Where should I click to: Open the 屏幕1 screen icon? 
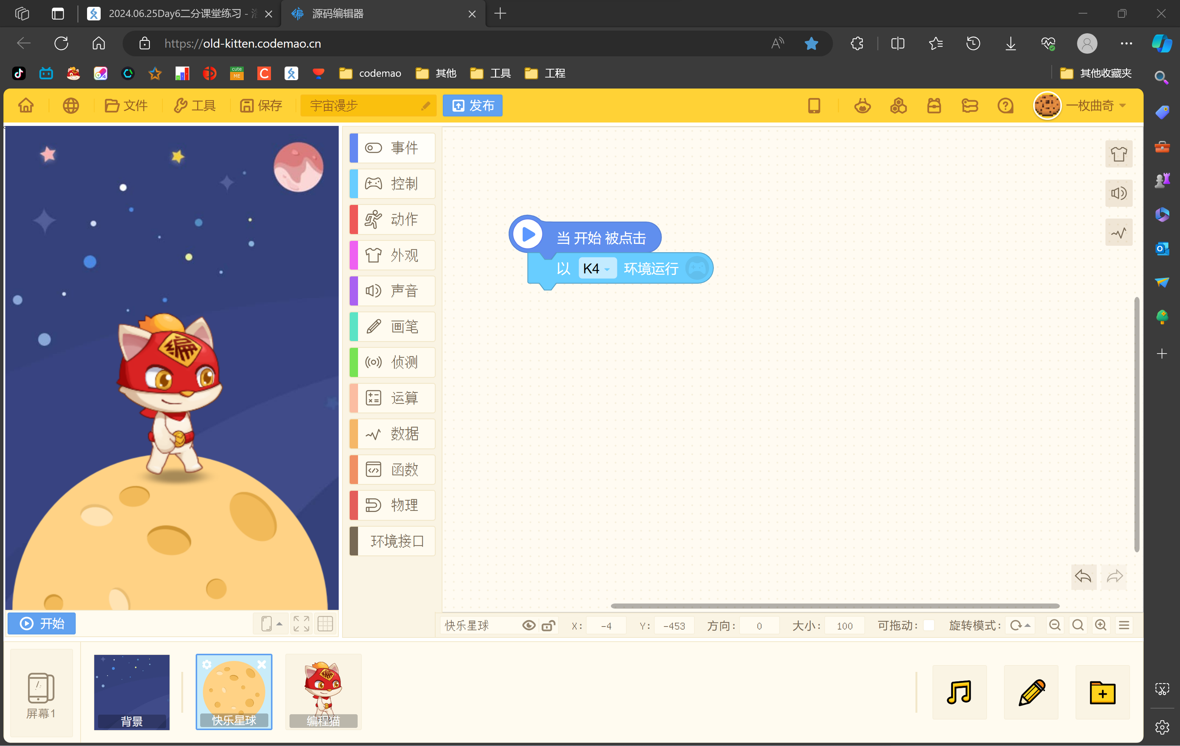pos(41,693)
